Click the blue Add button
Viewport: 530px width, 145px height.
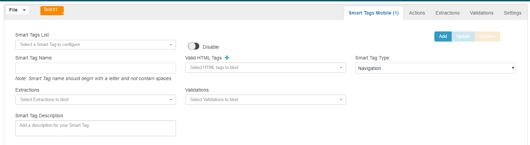pyautogui.click(x=443, y=37)
